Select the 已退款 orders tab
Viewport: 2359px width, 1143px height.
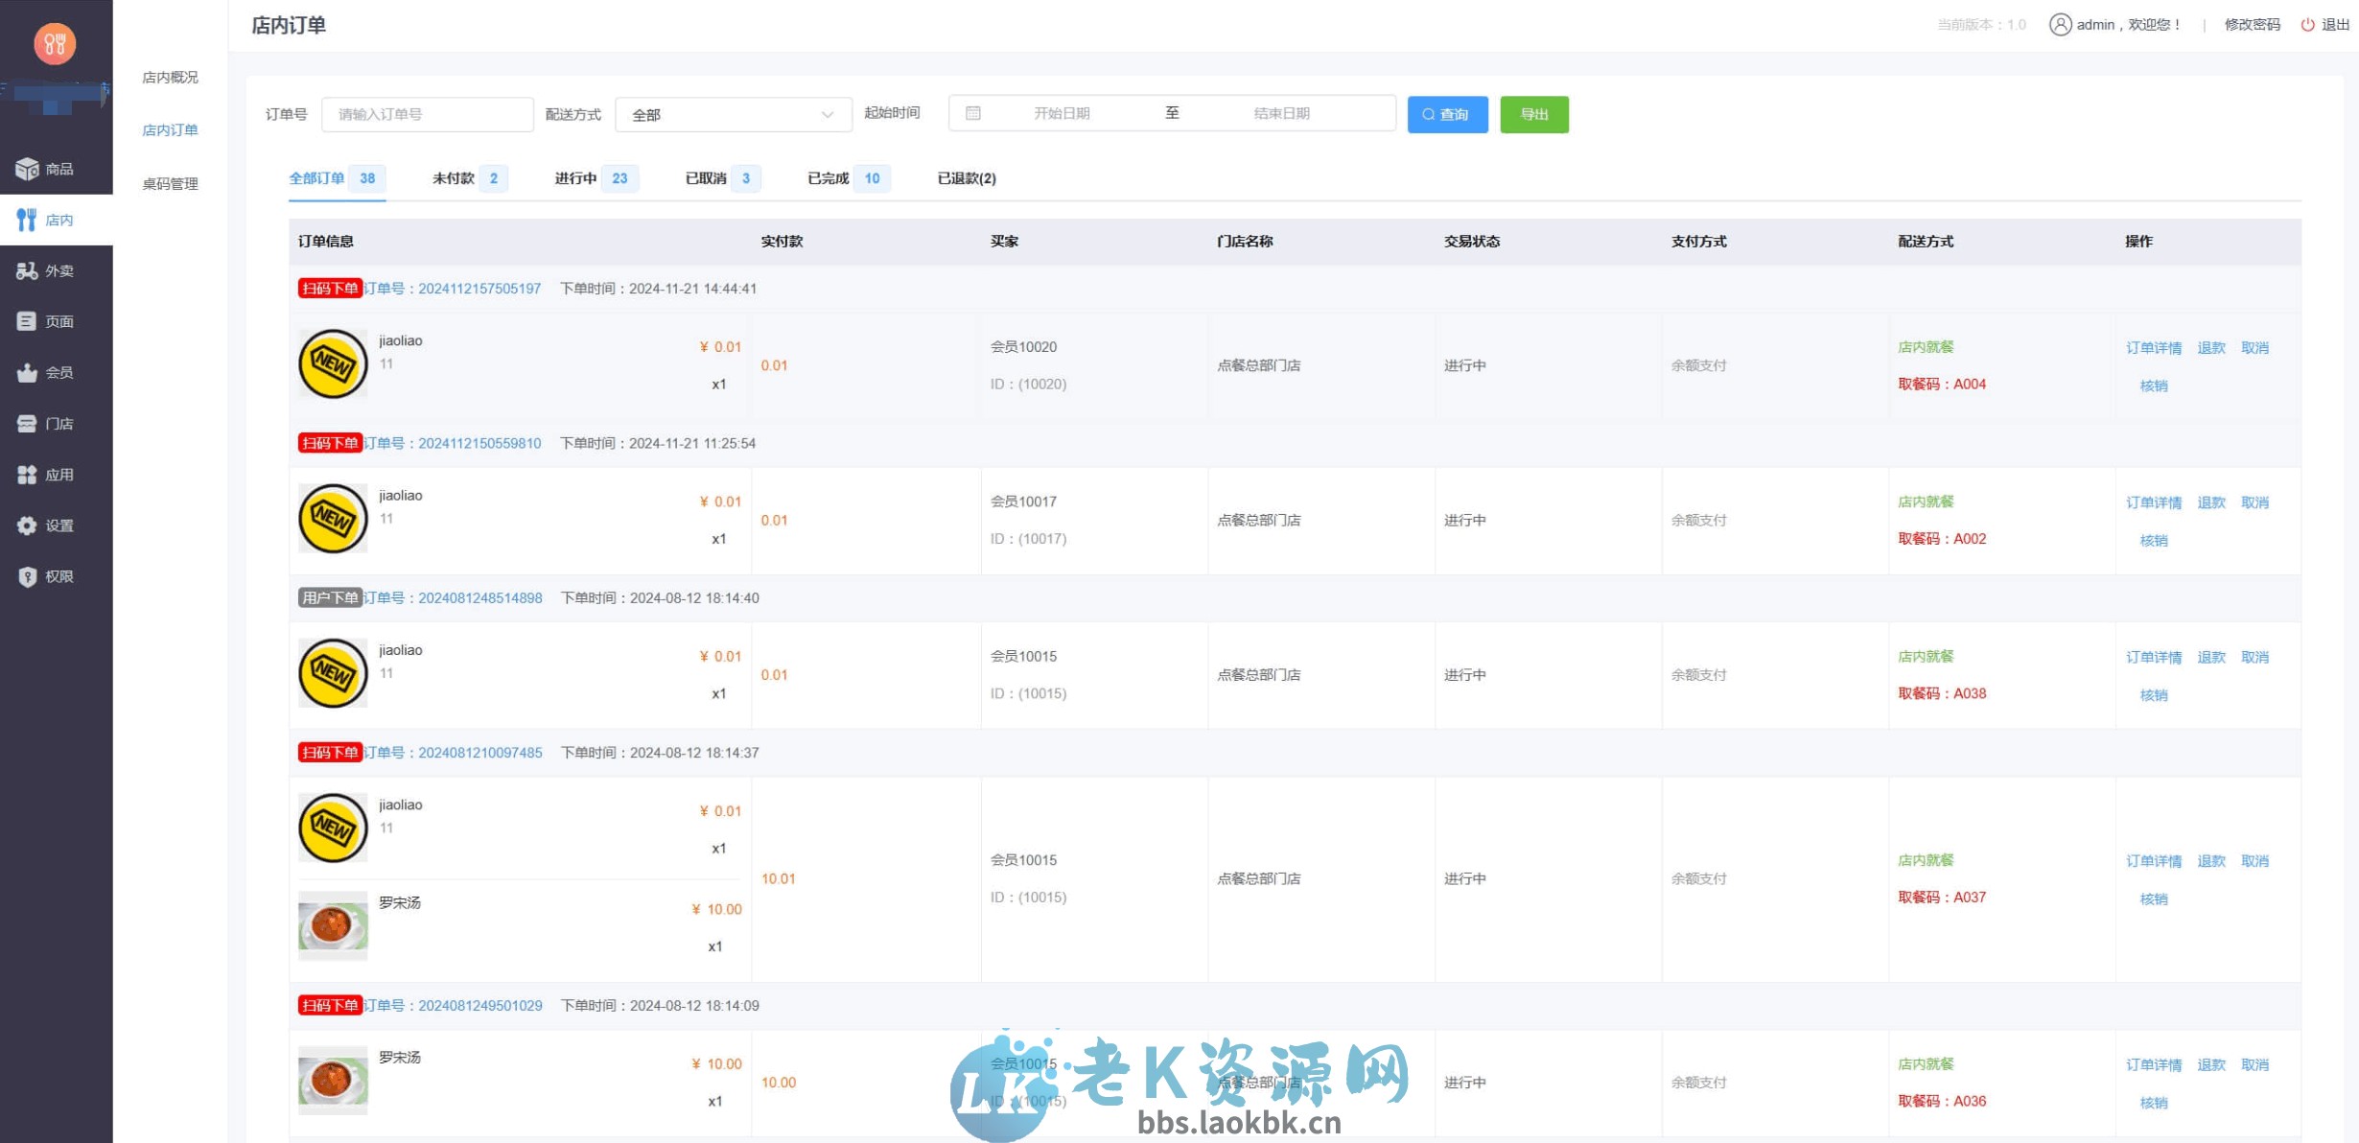coord(965,178)
